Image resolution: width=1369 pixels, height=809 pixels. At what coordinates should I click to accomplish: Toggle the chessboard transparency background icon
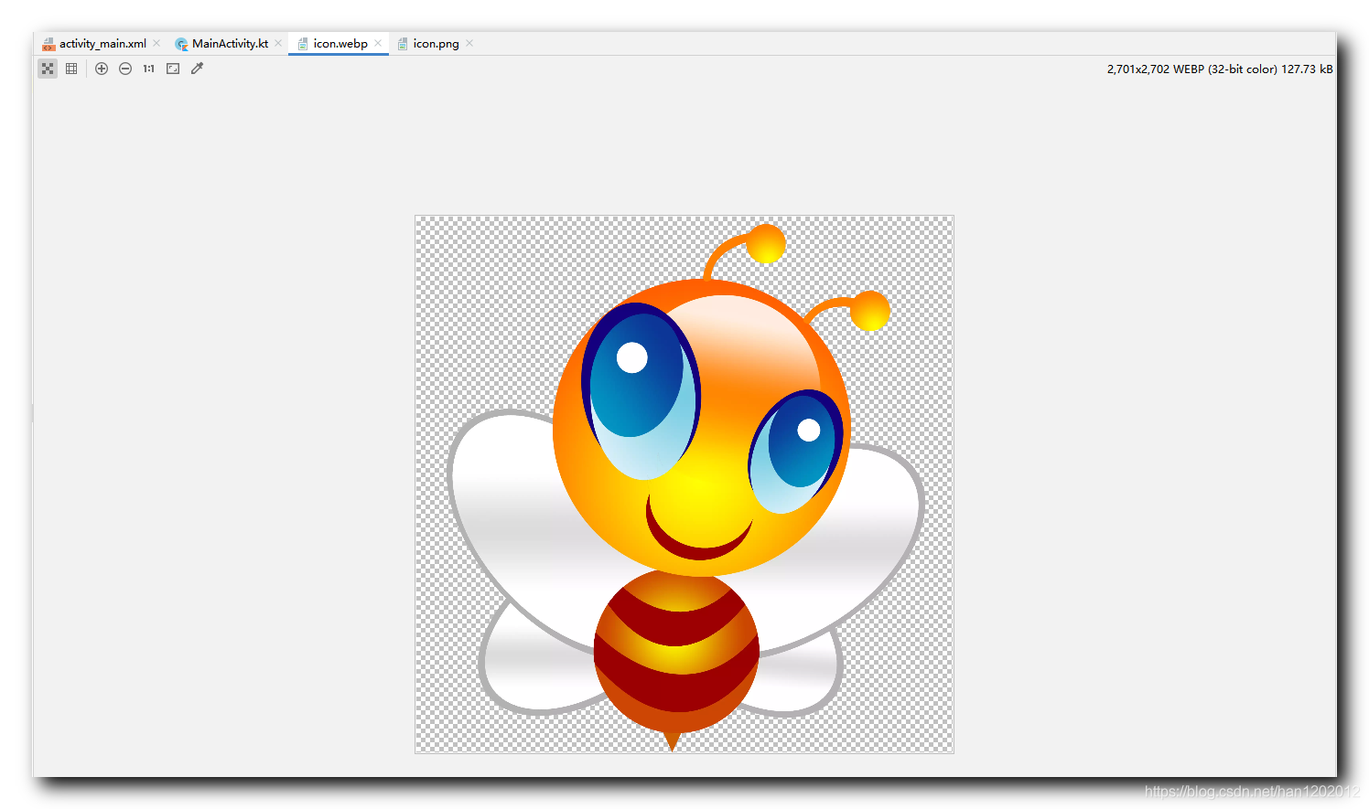click(x=48, y=69)
